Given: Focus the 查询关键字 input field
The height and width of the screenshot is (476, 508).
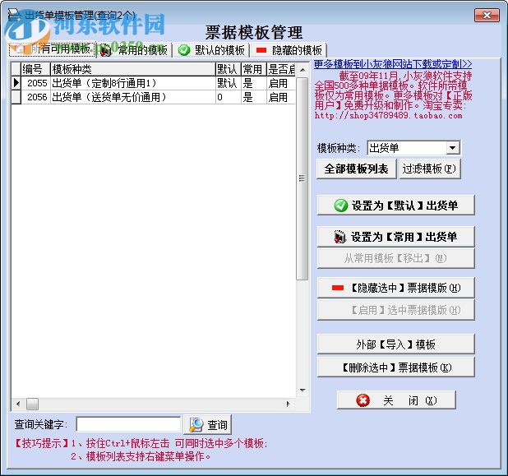Looking at the screenshot, I should click(128, 424).
